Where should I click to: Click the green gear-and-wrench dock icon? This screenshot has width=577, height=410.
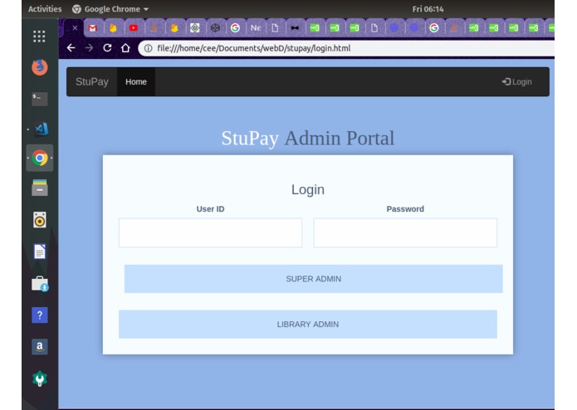tap(39, 378)
